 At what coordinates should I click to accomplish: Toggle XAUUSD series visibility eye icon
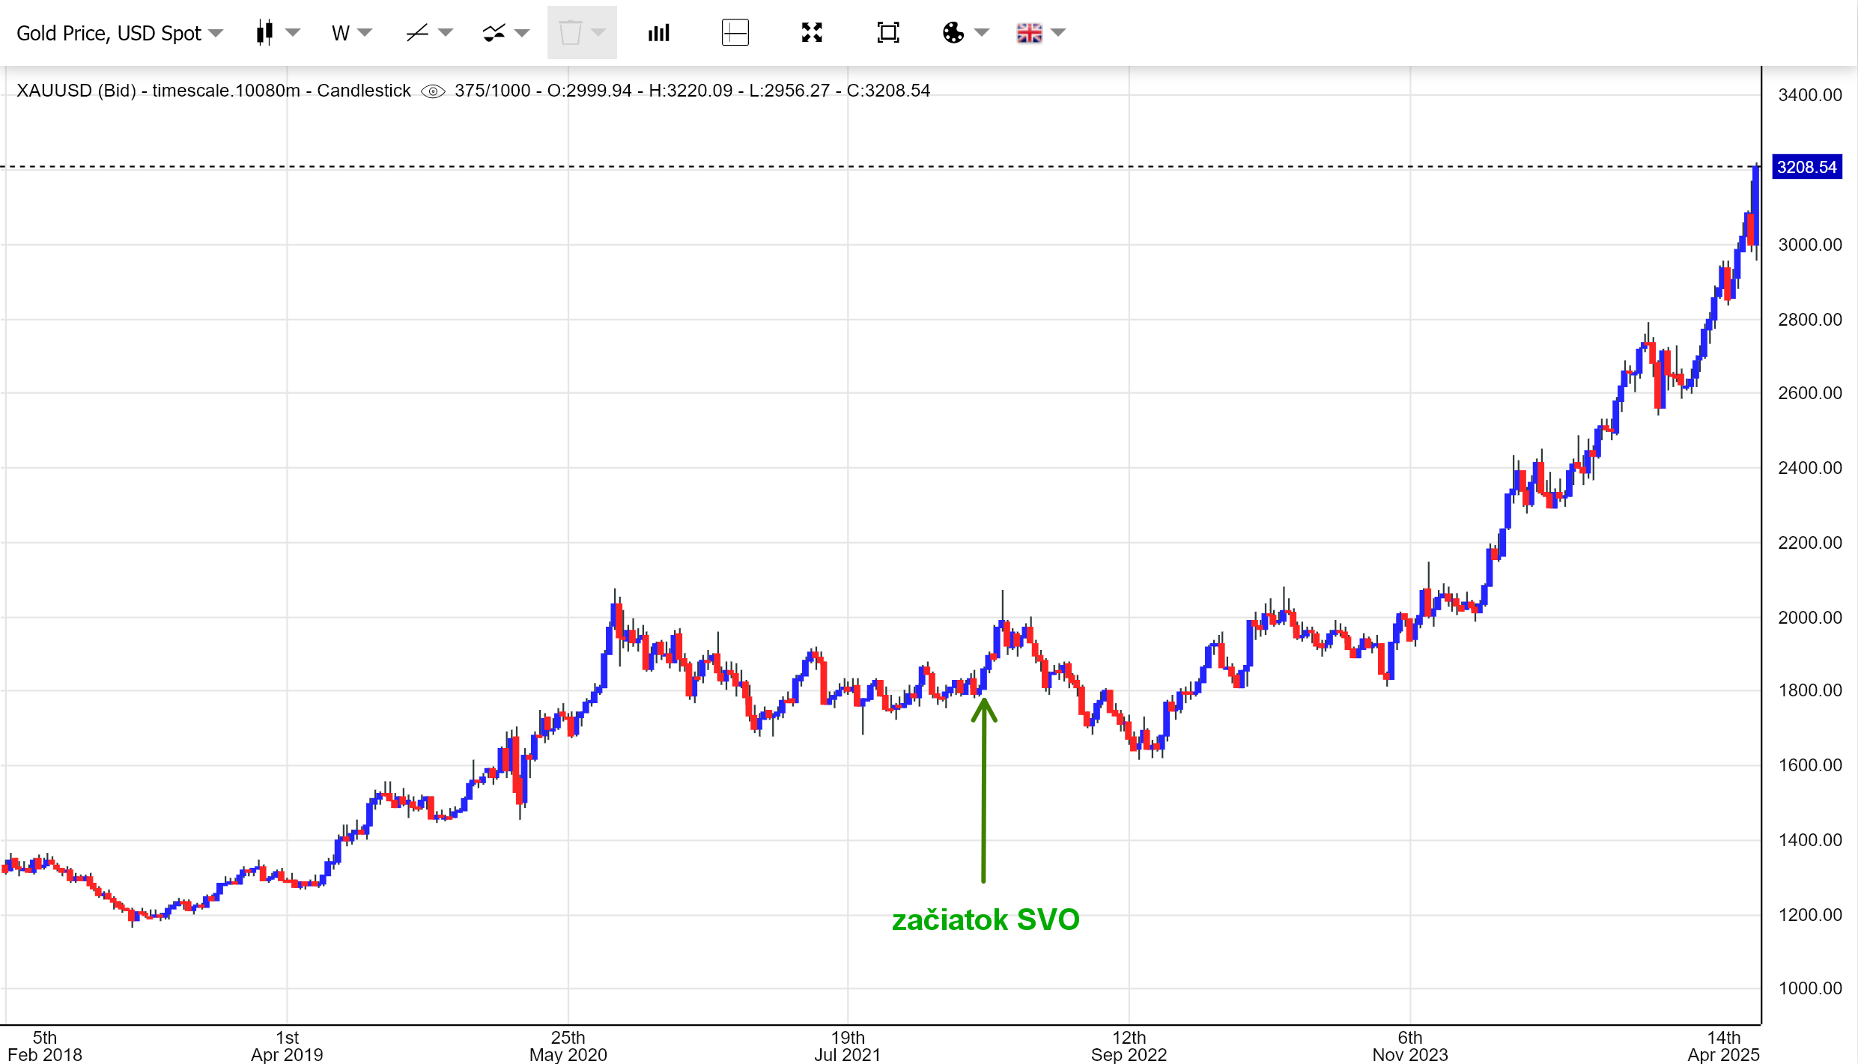(x=433, y=91)
